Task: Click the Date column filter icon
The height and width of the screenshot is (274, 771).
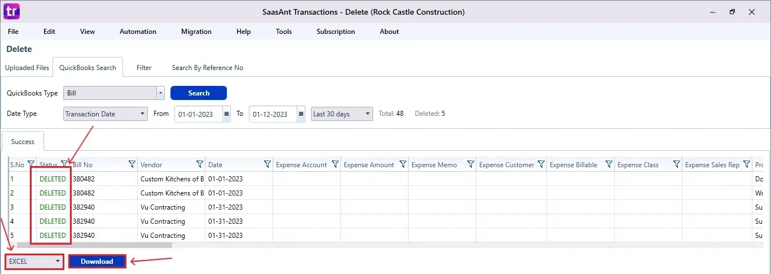Action: click(267, 164)
